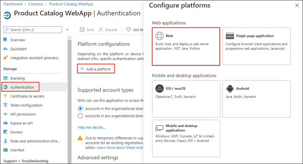Click the Search (Ctrl+/) input field
This screenshot has height=164, width=303.
[x=33, y=30]
